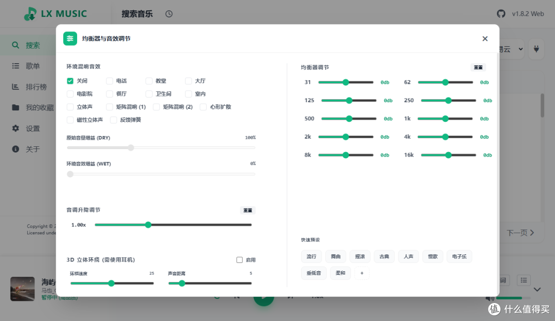Close the equalizer and effects dialog
The image size is (555, 321).
tap(485, 39)
